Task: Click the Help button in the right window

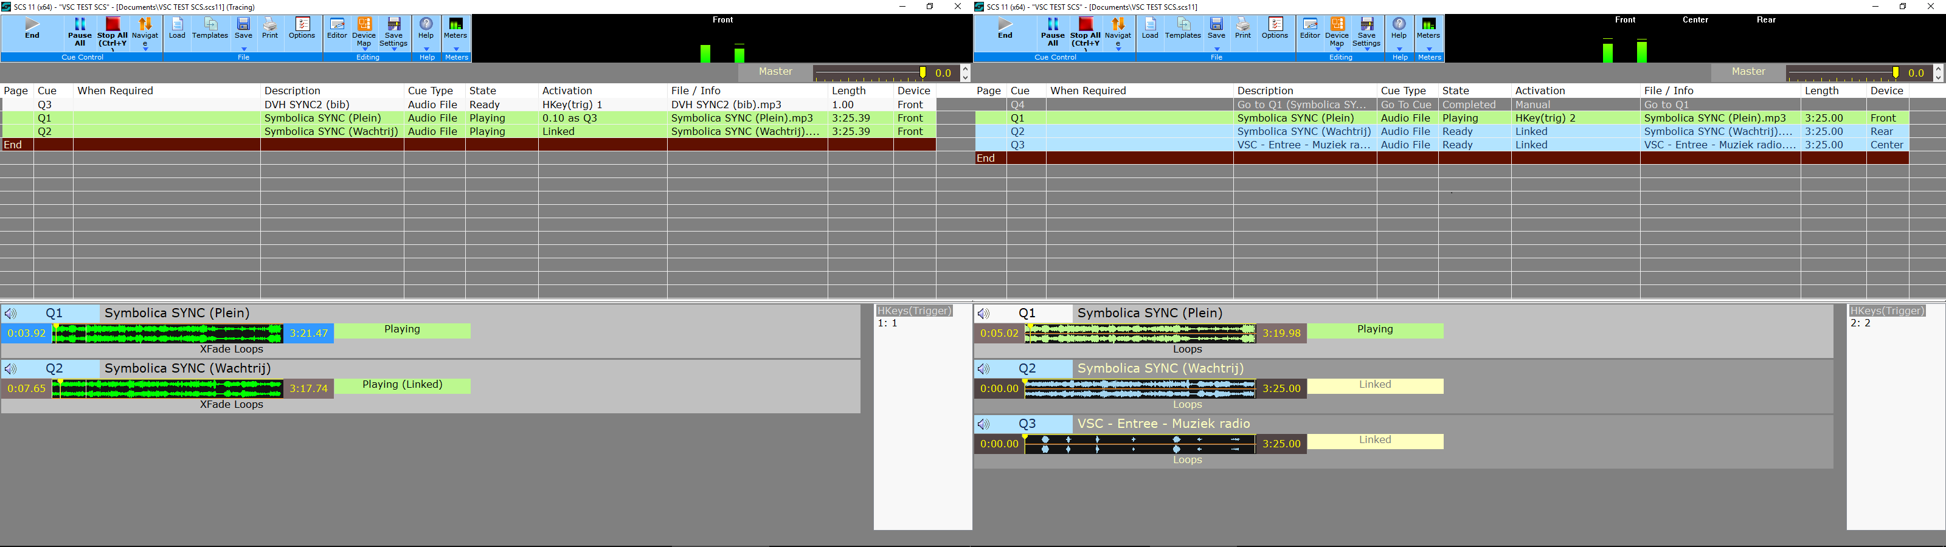Action: (1399, 29)
